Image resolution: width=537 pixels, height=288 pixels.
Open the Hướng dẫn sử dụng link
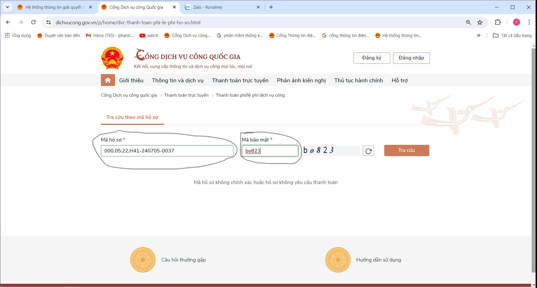pyautogui.click(x=379, y=260)
